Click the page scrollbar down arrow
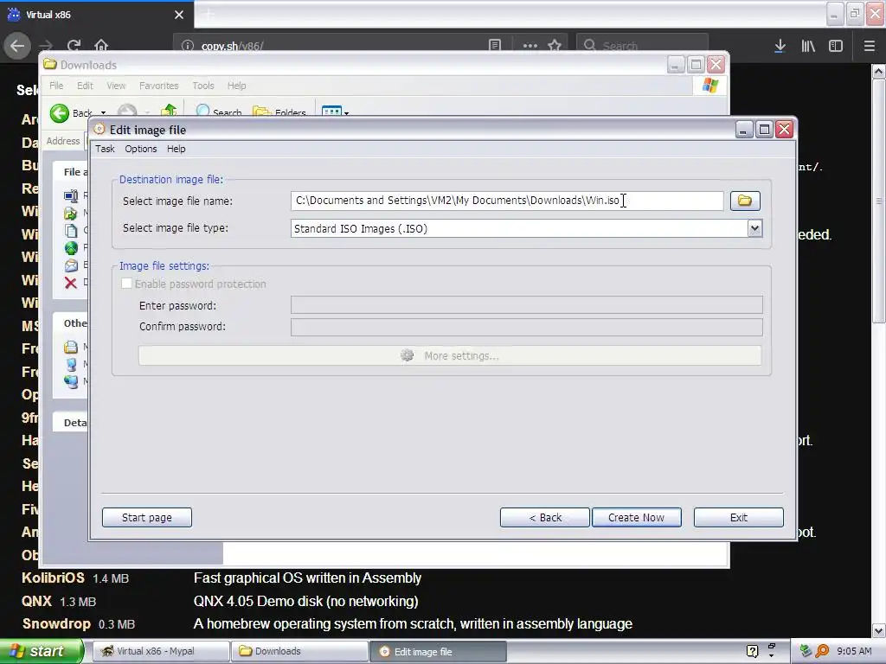The width and height of the screenshot is (886, 664). pos(878,630)
